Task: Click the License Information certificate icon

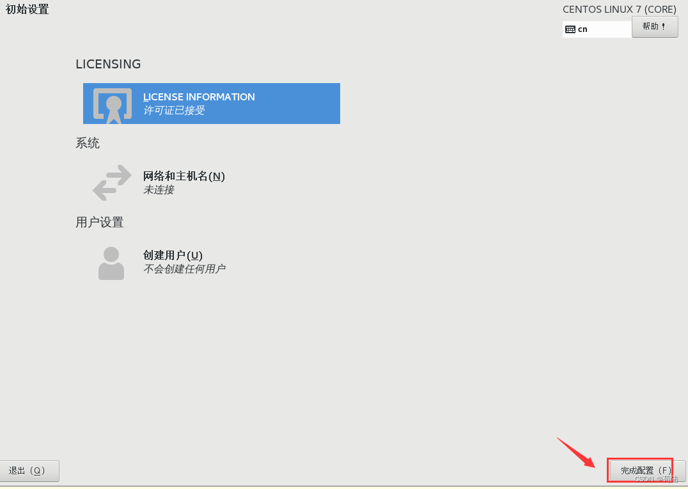Action: click(x=113, y=105)
